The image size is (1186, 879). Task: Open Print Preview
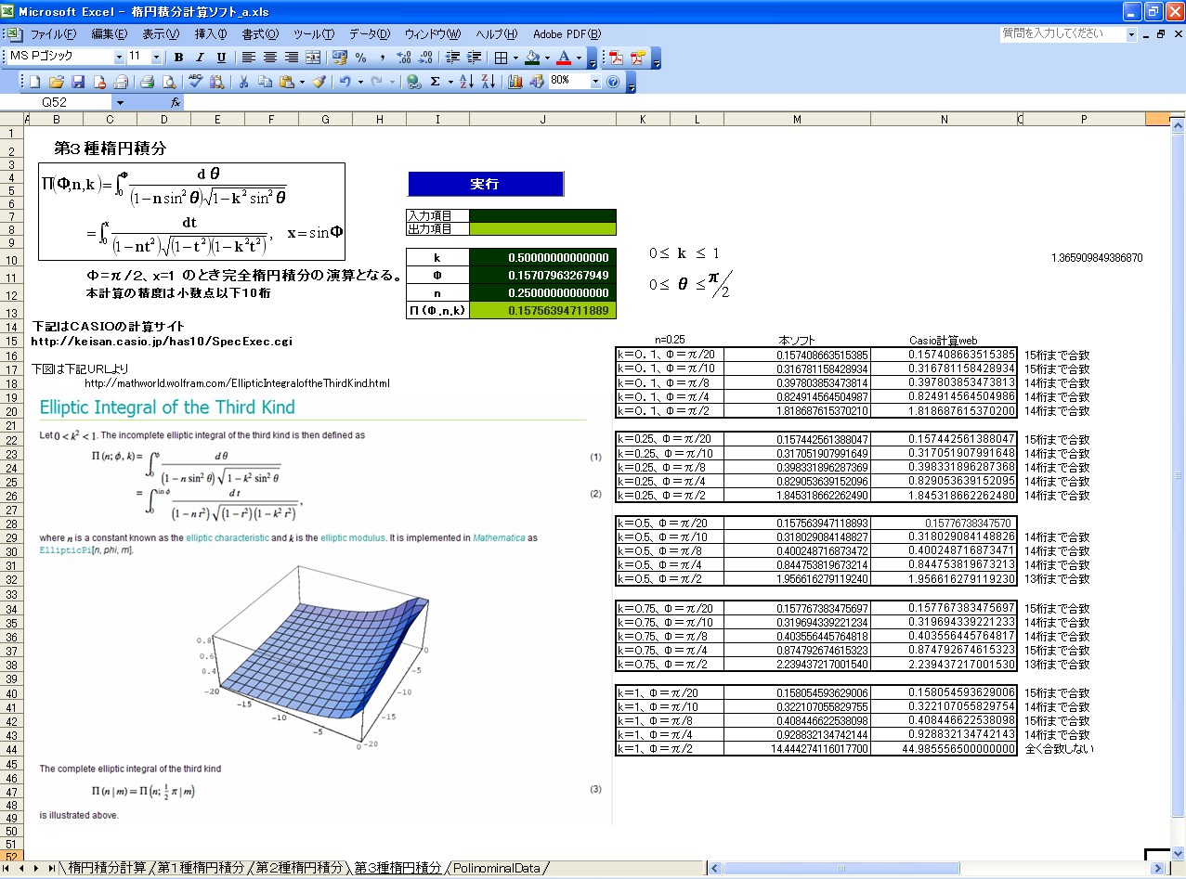[x=169, y=82]
